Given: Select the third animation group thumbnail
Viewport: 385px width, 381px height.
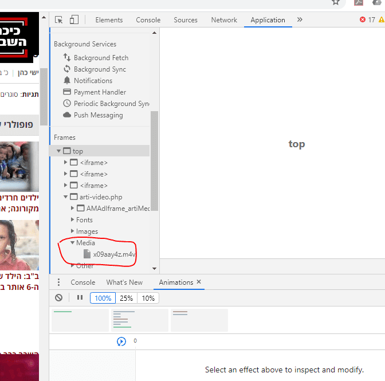Looking at the screenshot, I should 199,320.
